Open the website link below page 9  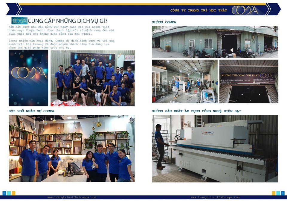click(215, 198)
